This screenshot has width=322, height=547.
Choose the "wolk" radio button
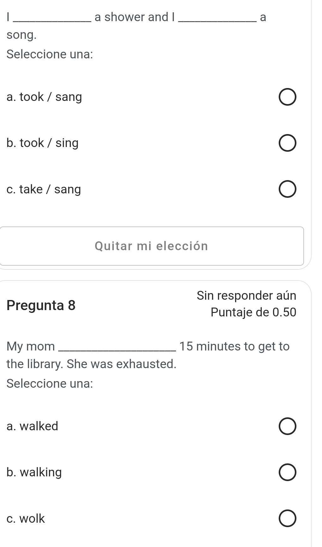[x=288, y=519]
